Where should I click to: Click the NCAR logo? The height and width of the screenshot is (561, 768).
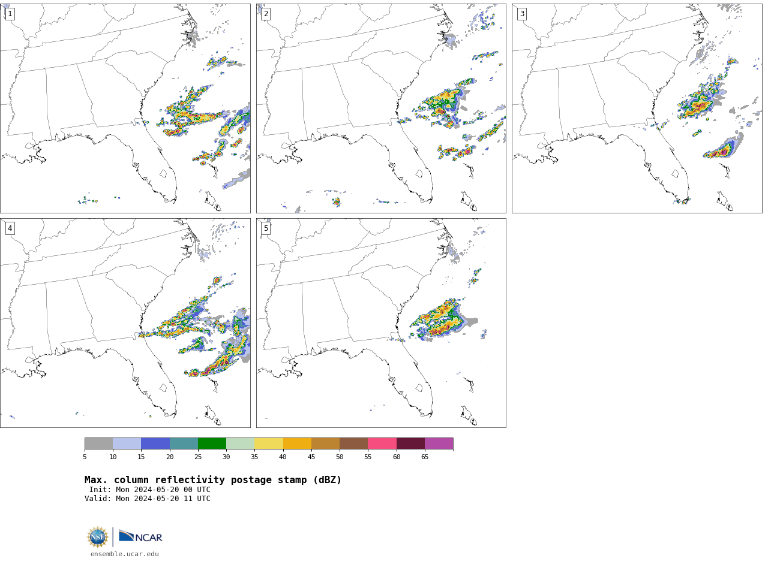(140, 536)
